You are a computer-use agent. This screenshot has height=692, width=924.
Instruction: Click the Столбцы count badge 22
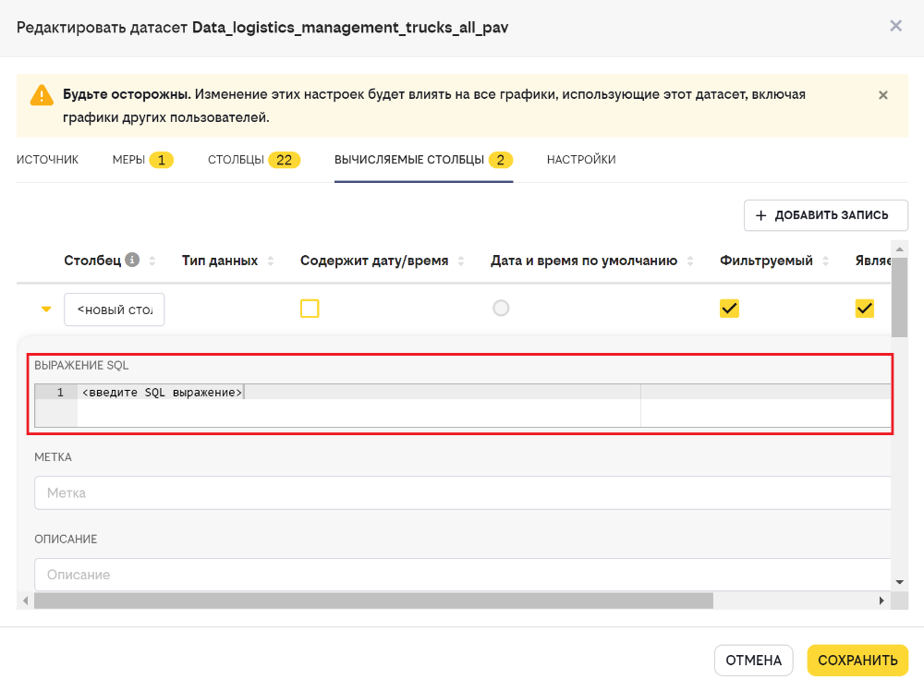coord(284,160)
